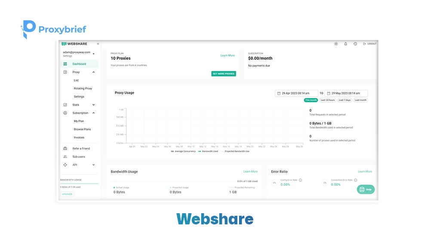Select the This month range filter
Image resolution: width=430 pixels, height=242 pixels.
(x=311, y=100)
